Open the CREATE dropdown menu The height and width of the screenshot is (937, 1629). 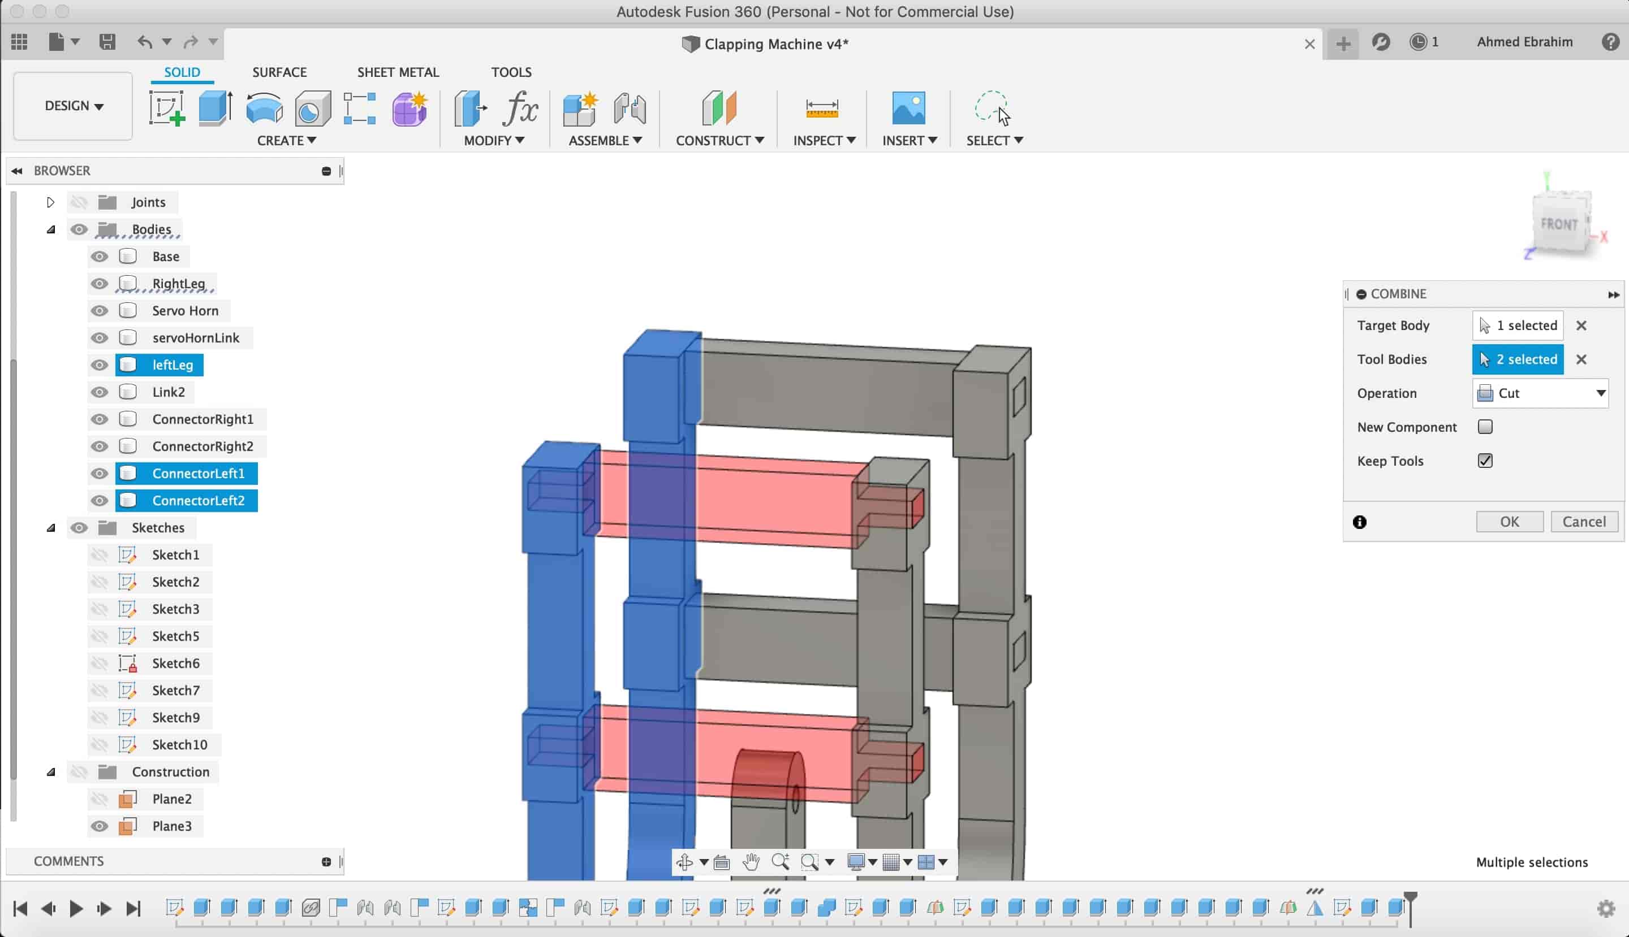tap(287, 140)
